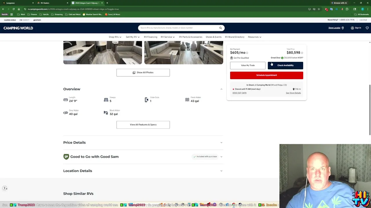Switch to the RV Dealers tab
The height and width of the screenshot is (208, 371).
pos(52,3)
